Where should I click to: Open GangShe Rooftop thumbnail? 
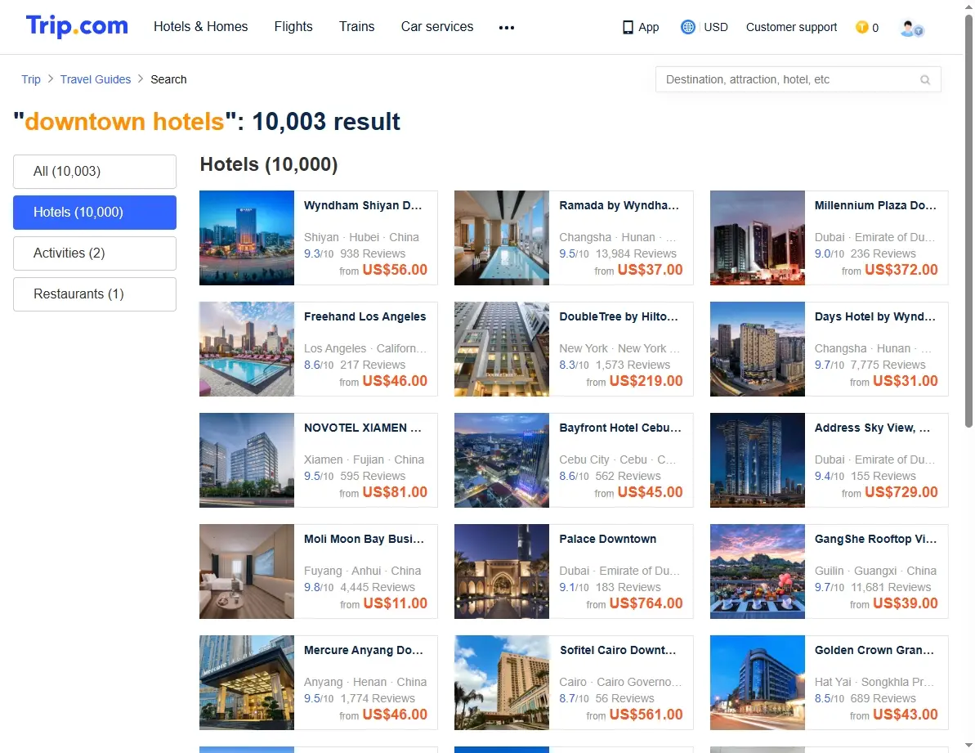[x=758, y=572]
